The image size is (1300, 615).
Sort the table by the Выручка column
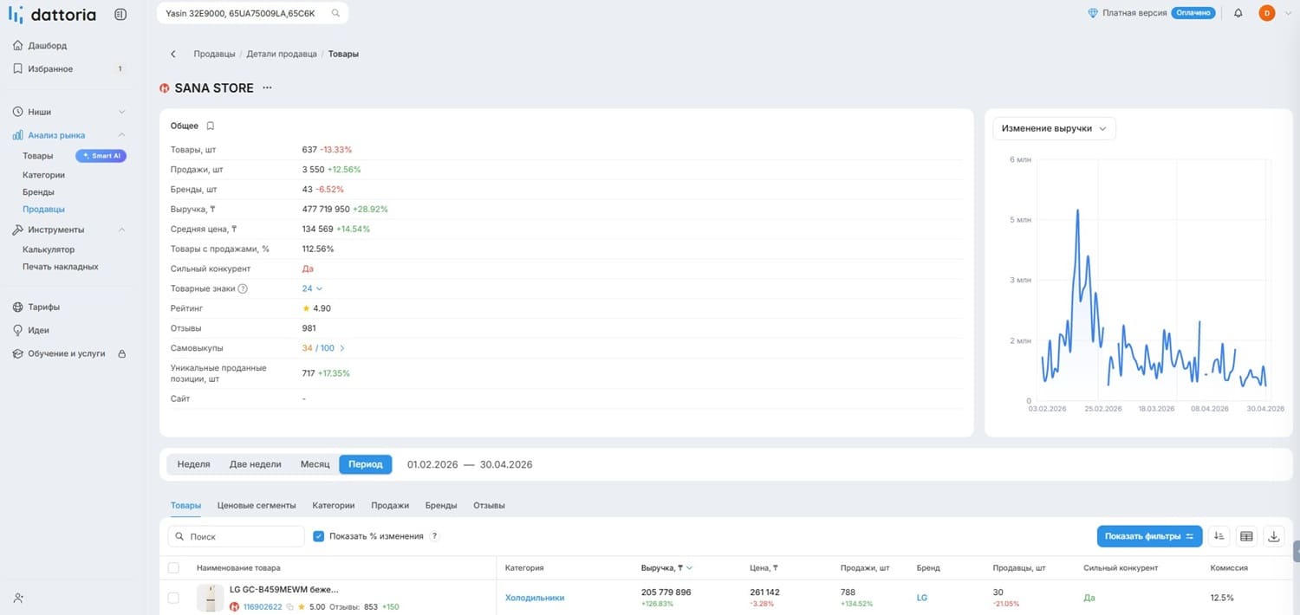[x=666, y=568]
